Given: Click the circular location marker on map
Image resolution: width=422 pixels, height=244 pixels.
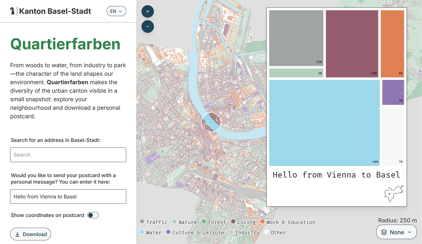Looking at the screenshot, I should 211,122.
